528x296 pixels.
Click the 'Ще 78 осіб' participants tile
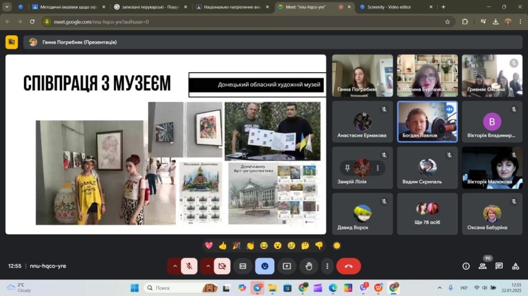(x=427, y=214)
